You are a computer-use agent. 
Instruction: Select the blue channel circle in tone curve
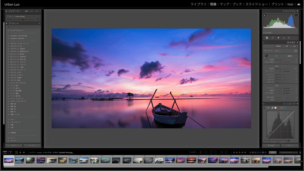click(285, 108)
